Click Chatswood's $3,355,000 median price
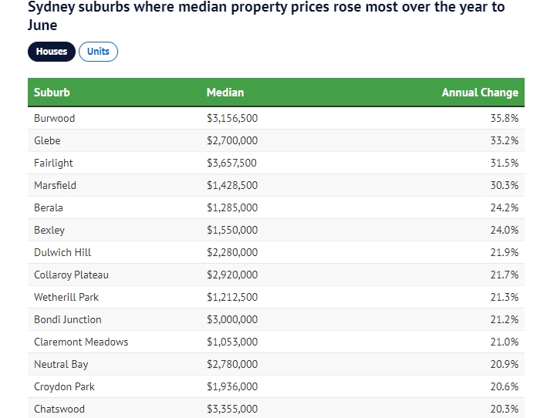 coord(232,409)
